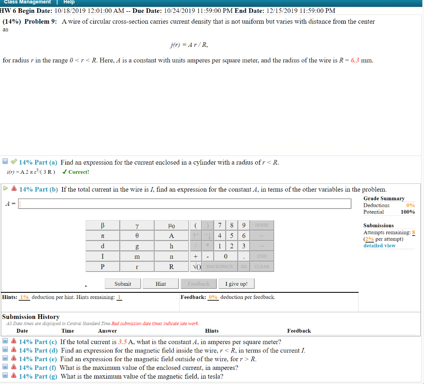Image resolution: width=424 pixels, height=384 pixels.
Task: Expand the Part (c) section
Action: [5, 342]
